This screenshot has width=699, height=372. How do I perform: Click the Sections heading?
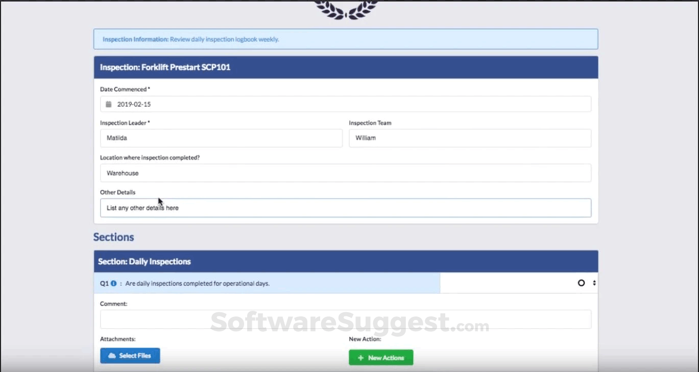click(x=113, y=237)
